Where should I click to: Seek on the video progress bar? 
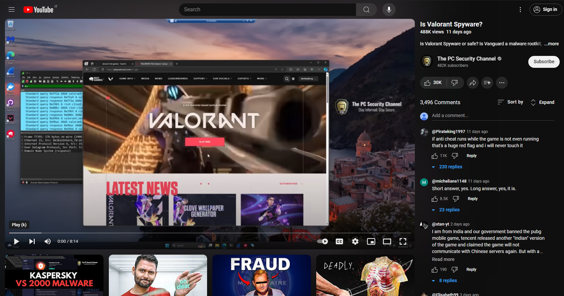[x=210, y=233]
